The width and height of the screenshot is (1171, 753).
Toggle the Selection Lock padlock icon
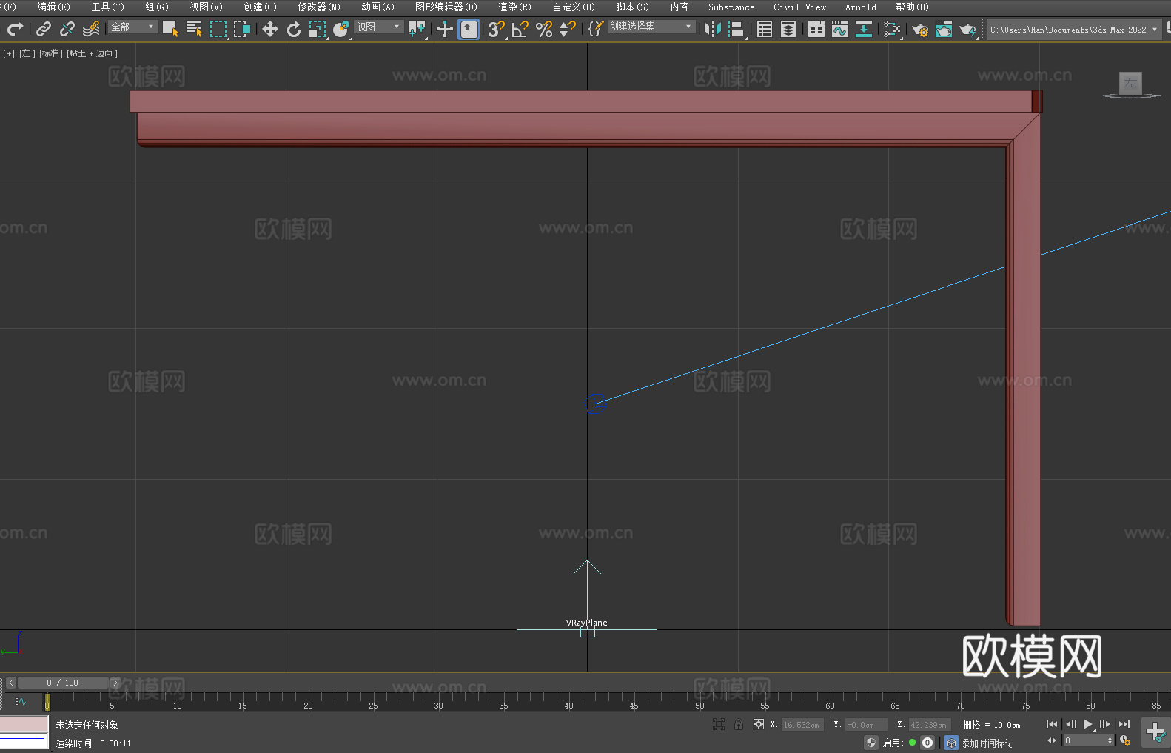click(739, 724)
